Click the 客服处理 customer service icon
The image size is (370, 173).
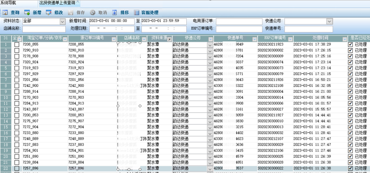click(137, 13)
